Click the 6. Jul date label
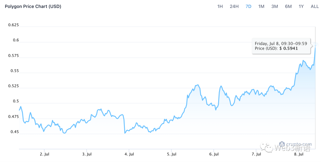The image size is (321, 162). click(x=214, y=154)
